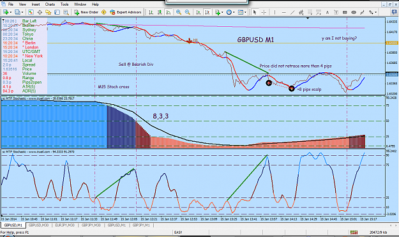Image resolution: width=399 pixels, height=237 pixels.
Task: Select the Crosshair tool
Action: pos(264,12)
